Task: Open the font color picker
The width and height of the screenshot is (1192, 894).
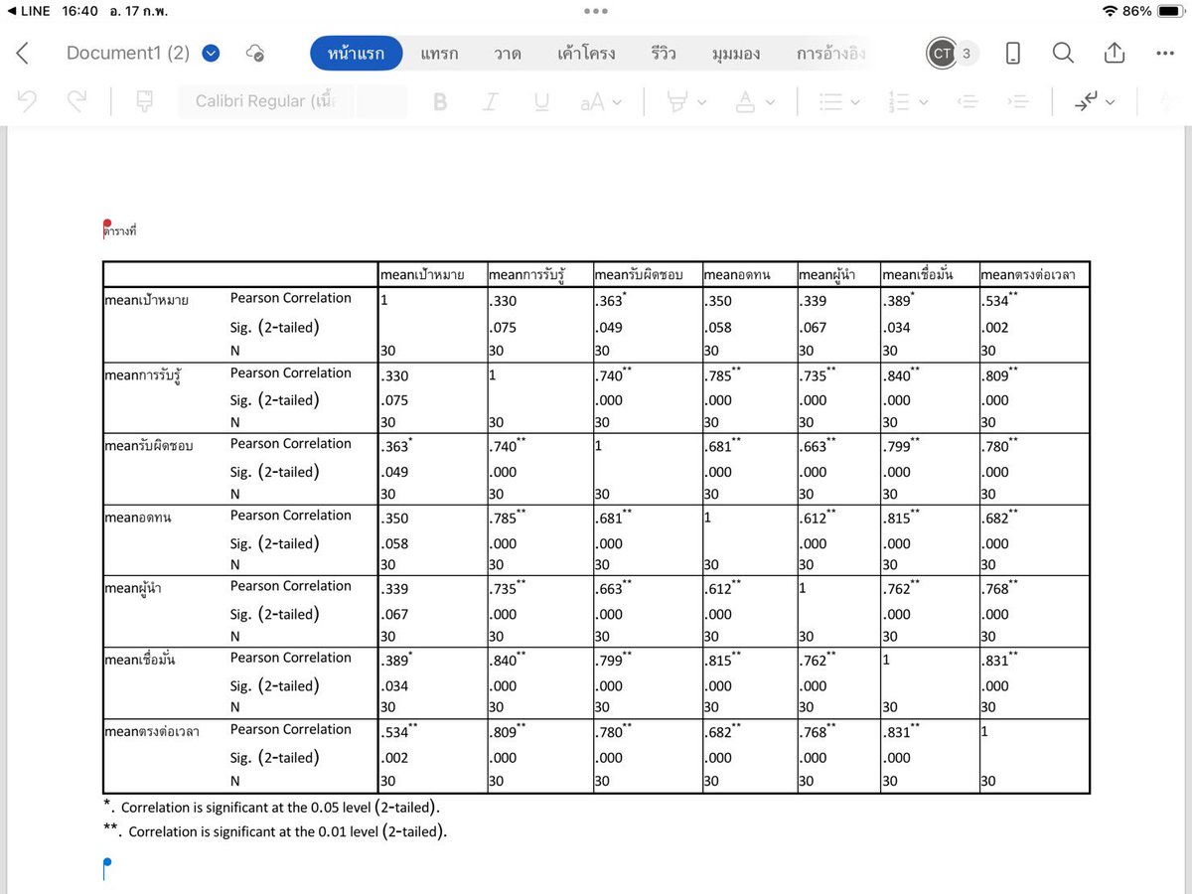Action: [x=754, y=101]
